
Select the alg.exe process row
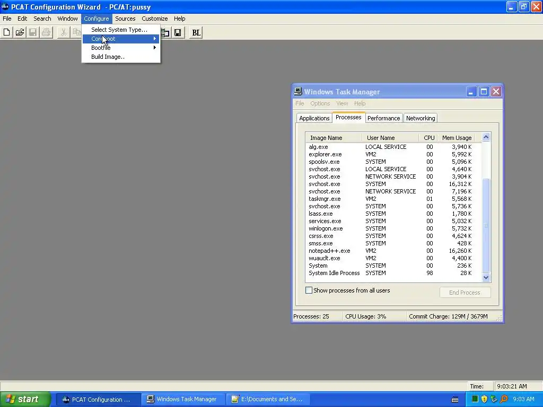pos(393,147)
